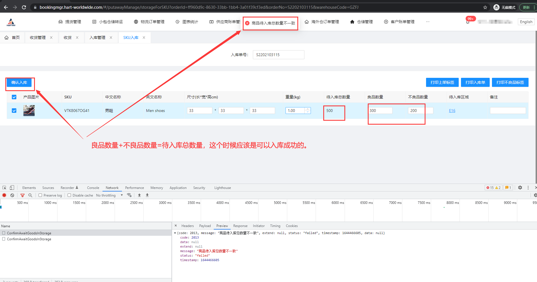
Task: Enable Preserve log checkbox
Action: pos(40,195)
